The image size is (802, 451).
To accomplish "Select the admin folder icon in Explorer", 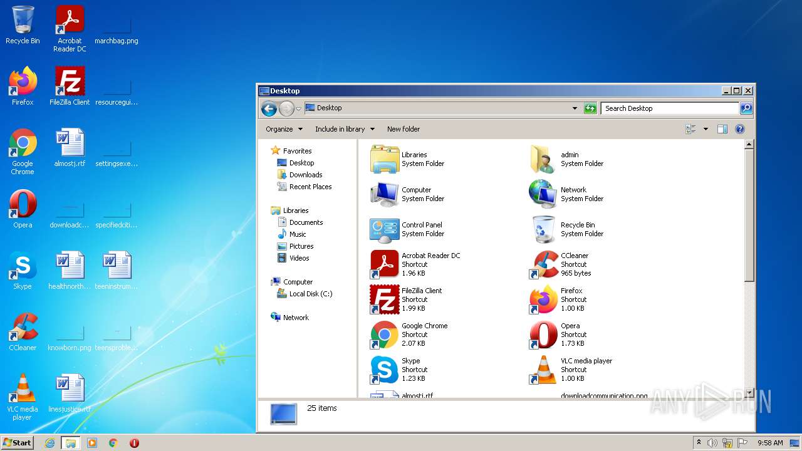I will (x=543, y=159).
